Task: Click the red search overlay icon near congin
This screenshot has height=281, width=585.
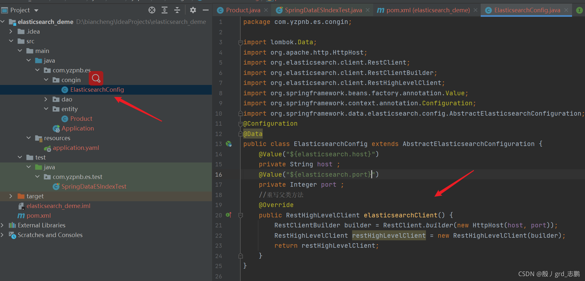Action: click(x=96, y=78)
